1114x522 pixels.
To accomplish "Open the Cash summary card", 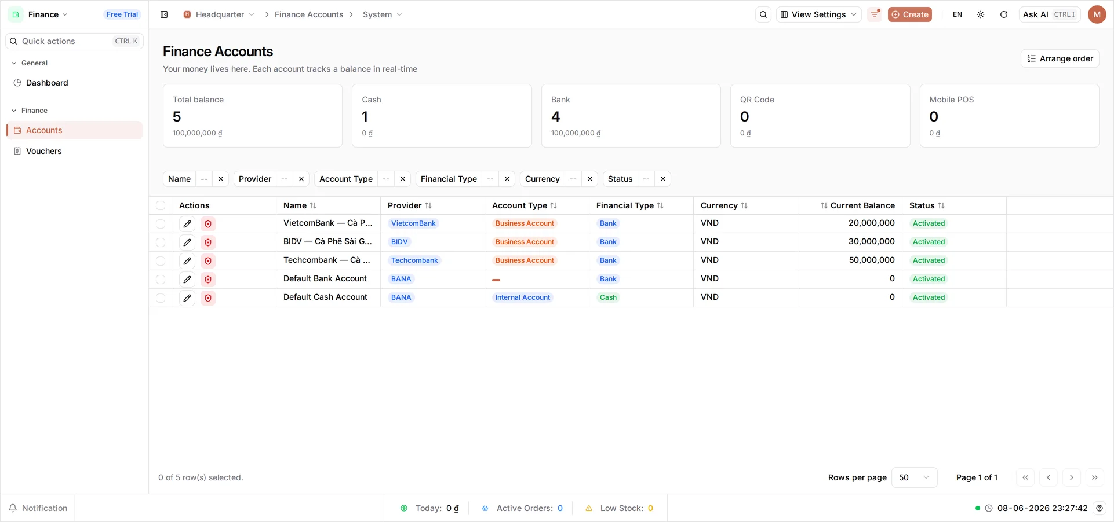I will pyautogui.click(x=442, y=116).
